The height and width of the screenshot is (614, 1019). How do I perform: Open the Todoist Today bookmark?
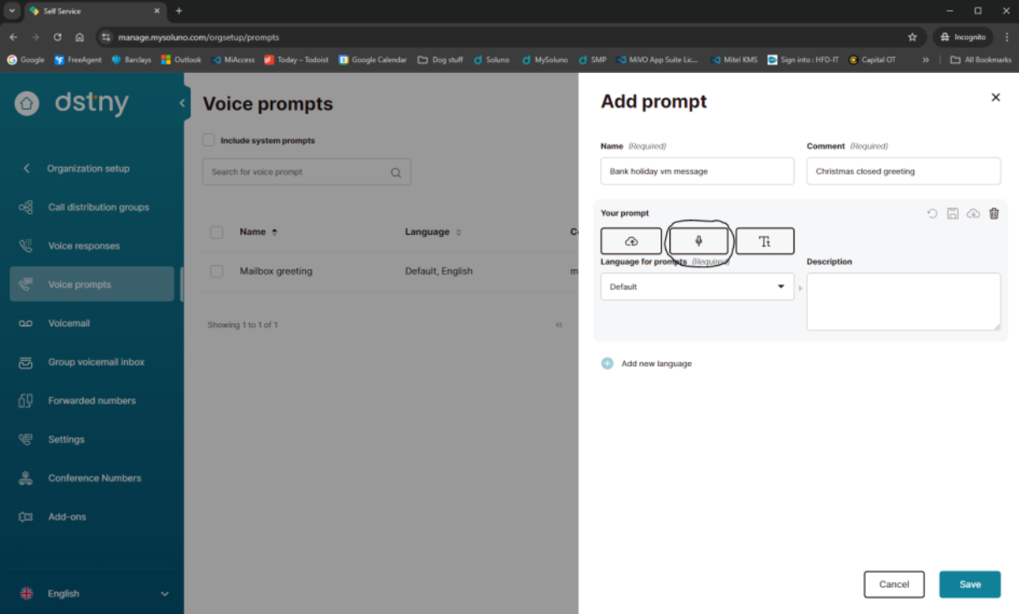pyautogui.click(x=296, y=60)
